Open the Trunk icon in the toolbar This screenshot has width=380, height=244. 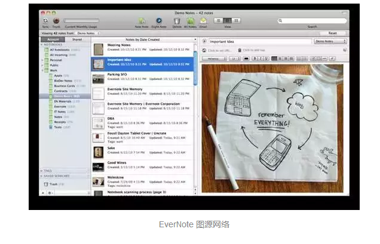click(56, 21)
